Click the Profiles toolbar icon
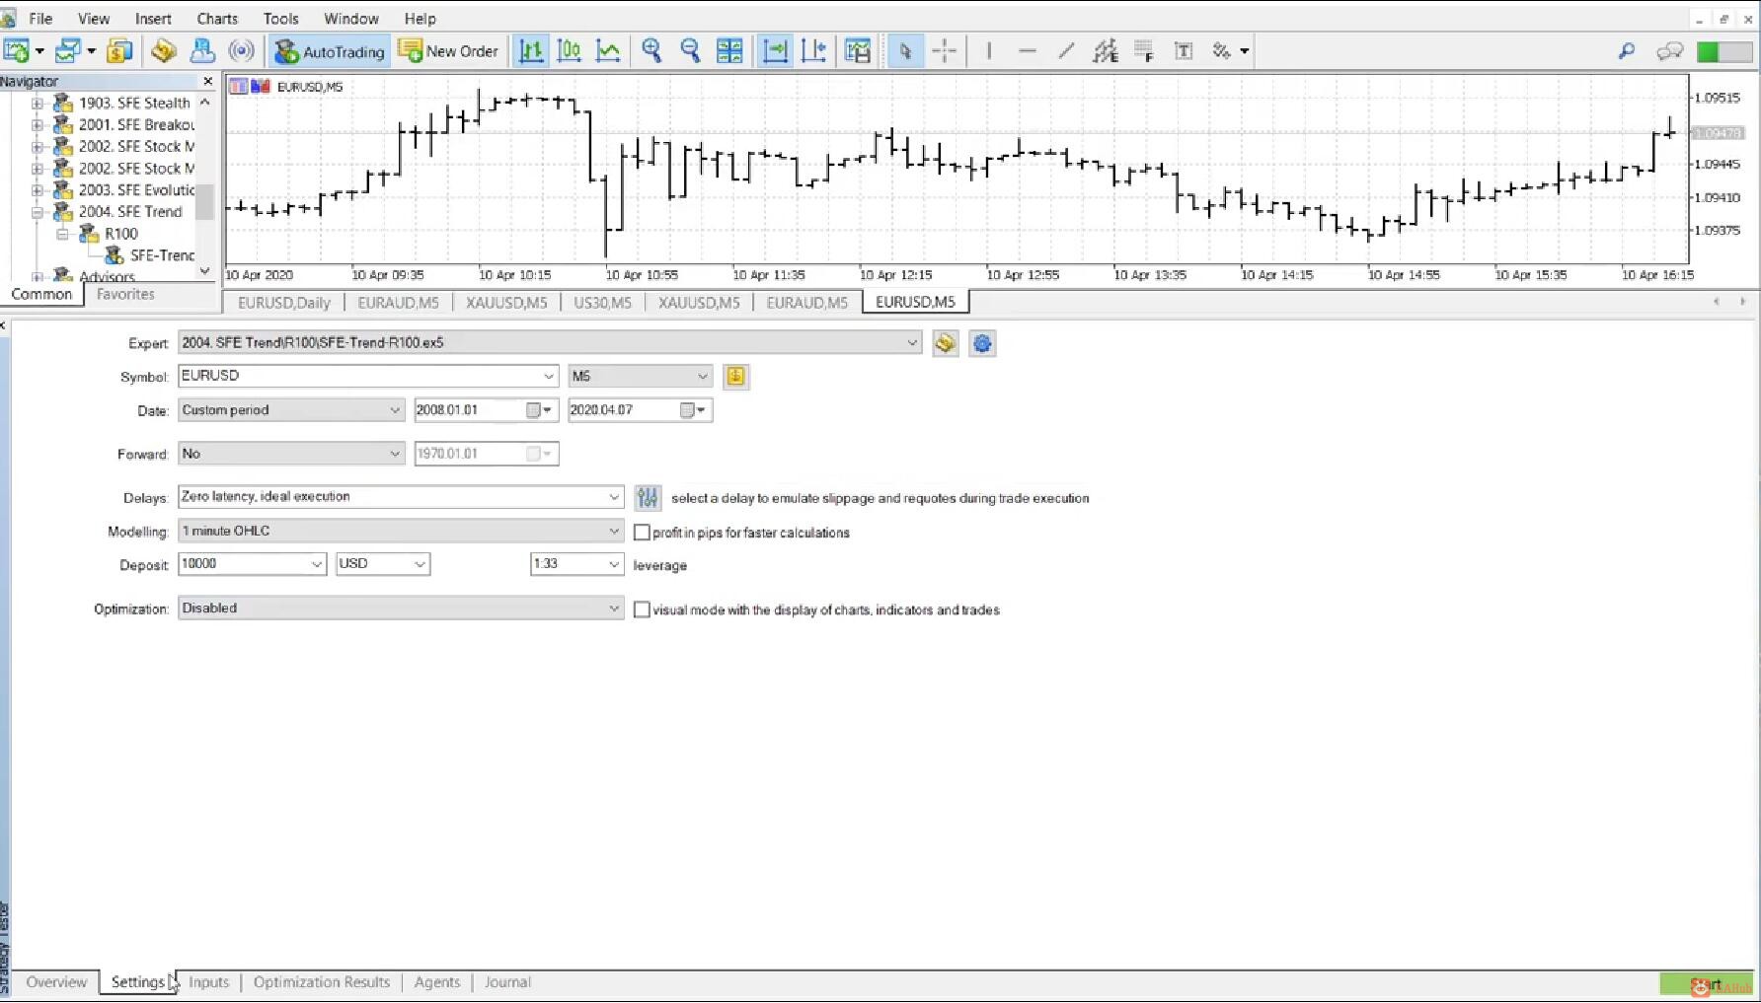The image size is (1761, 1003). 68,51
